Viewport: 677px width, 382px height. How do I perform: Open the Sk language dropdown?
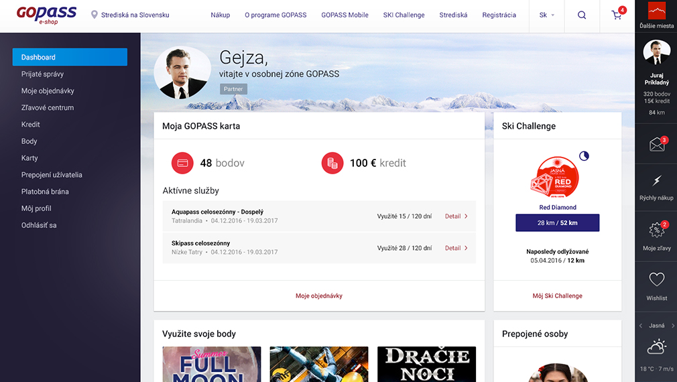pos(546,15)
